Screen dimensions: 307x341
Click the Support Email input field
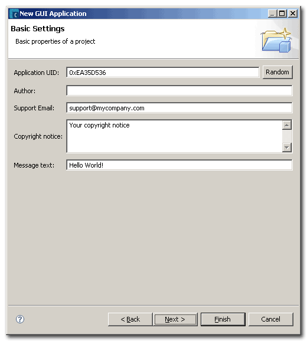point(179,108)
